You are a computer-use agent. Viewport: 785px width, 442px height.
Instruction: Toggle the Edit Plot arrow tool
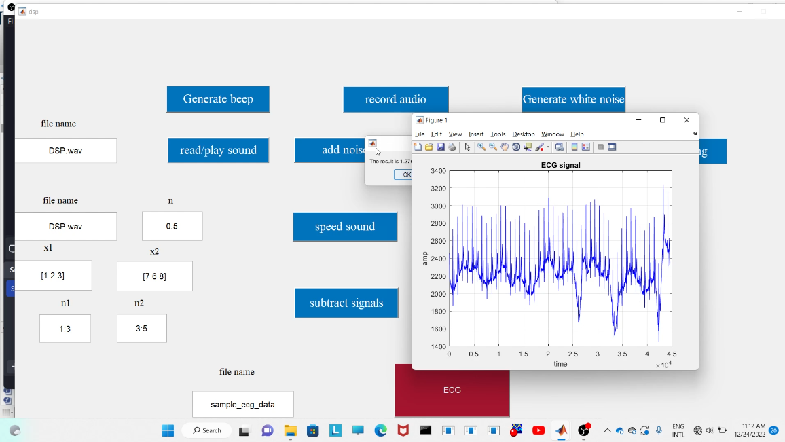467,147
